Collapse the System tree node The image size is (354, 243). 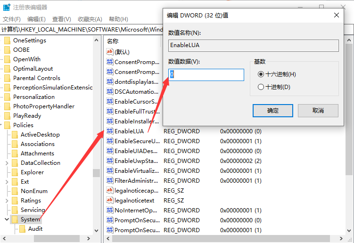point(7,219)
